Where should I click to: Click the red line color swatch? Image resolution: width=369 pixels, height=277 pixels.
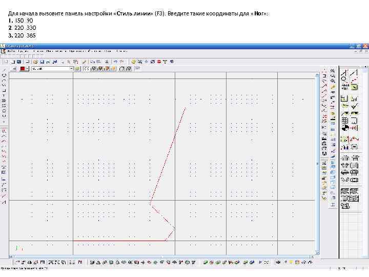23,69
